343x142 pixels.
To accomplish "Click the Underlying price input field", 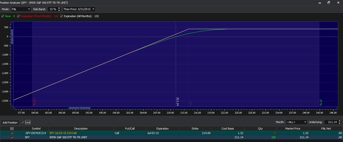I will [331, 122].
